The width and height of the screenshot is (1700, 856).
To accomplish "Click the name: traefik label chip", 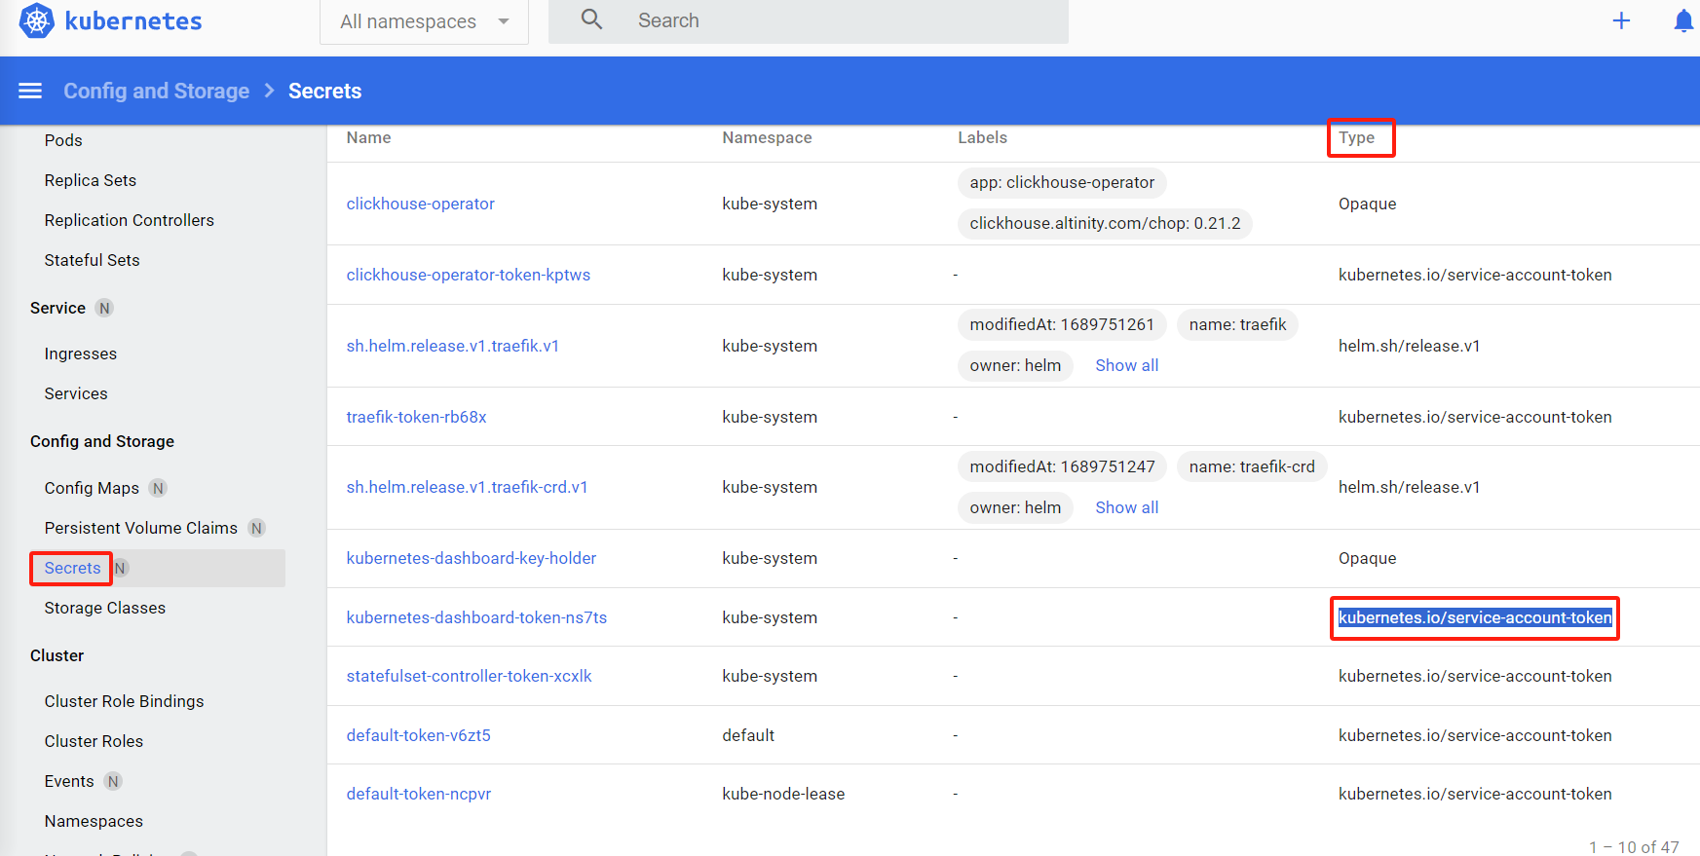I will point(1237,324).
